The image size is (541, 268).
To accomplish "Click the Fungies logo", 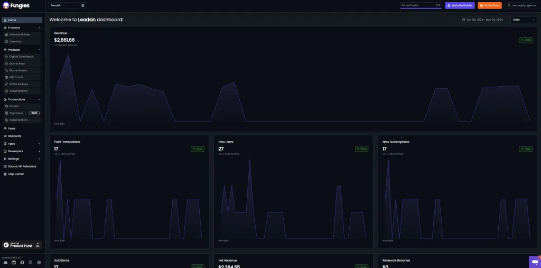I will pyautogui.click(x=16, y=5).
